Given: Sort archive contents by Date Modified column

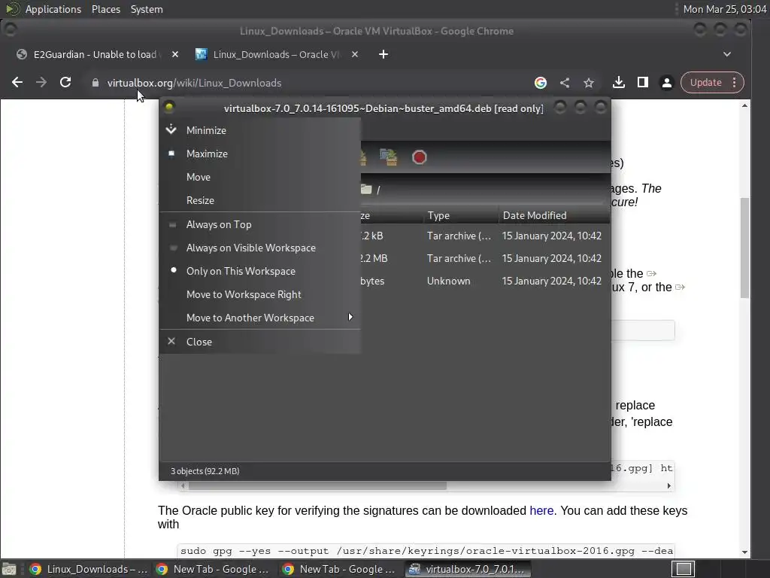Looking at the screenshot, I should (554, 215).
